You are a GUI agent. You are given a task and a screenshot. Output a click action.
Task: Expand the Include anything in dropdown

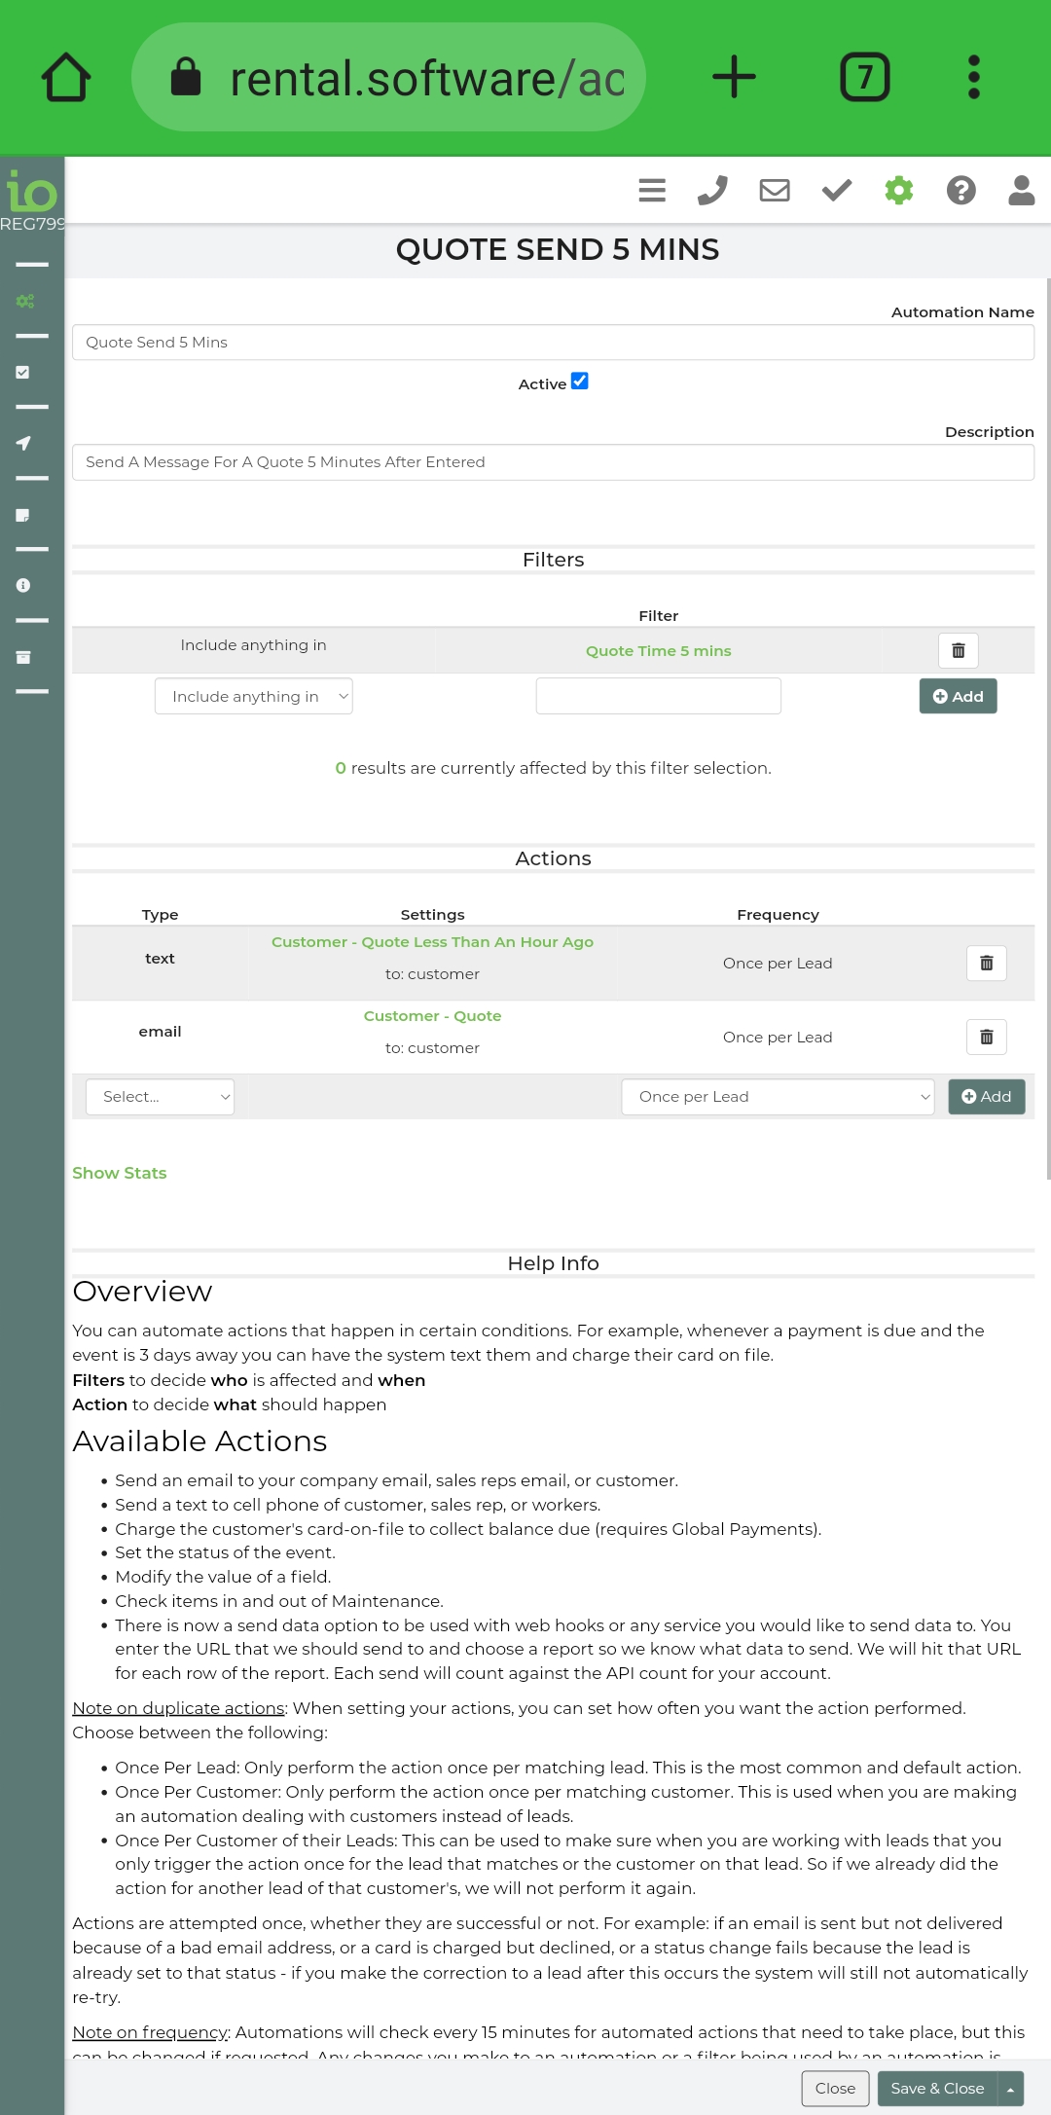254,696
